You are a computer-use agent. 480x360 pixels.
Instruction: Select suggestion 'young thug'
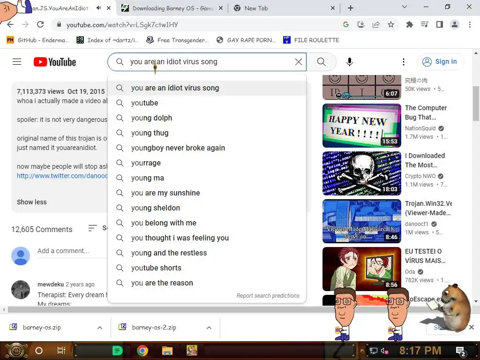pyautogui.click(x=207, y=133)
